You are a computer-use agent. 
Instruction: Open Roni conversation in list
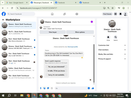tap(18, 40)
